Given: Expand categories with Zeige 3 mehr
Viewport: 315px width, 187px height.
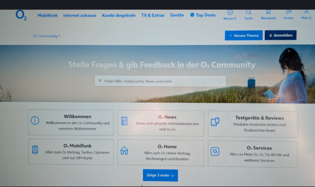Looking at the screenshot, I should pos(160,175).
